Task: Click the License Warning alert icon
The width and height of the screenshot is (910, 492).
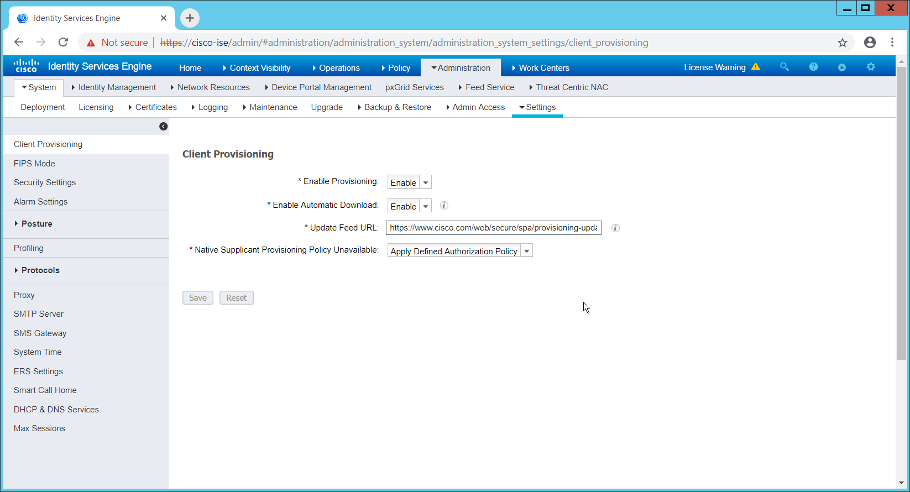Action: coord(756,67)
